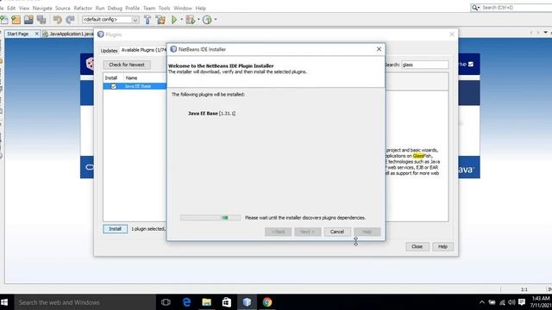Open Task View from the taskbar
Viewport: 552px width, 310px height.
[x=166, y=302]
